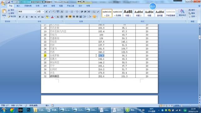201x113 pixels.
Task: Toggle the macro recording icon in status bar
Action: tap(52, 105)
